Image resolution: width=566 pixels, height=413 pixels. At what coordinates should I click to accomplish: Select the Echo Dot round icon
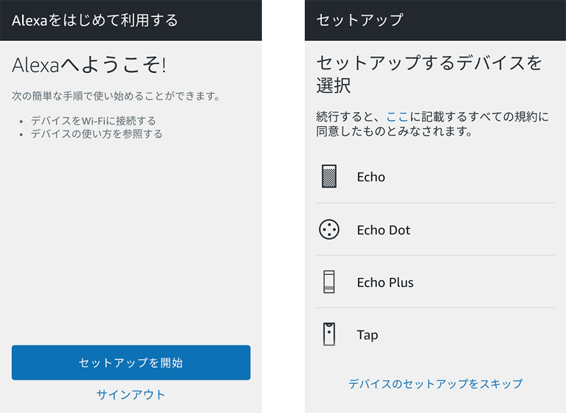[329, 229]
